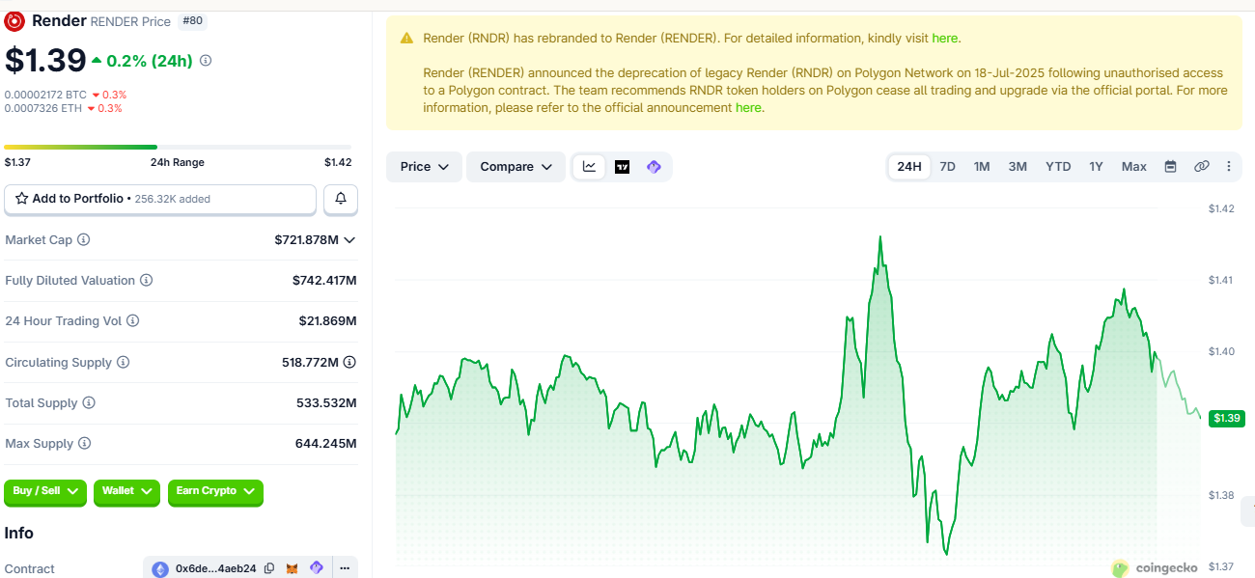
Task: Click the 0.00002172 BTC price text
Action: [x=45, y=95]
